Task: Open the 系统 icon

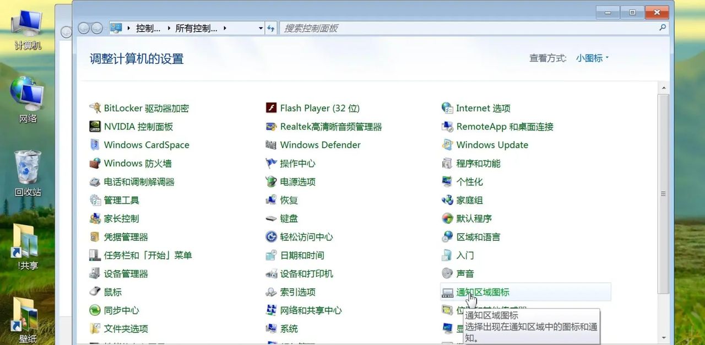Action: pos(271,328)
